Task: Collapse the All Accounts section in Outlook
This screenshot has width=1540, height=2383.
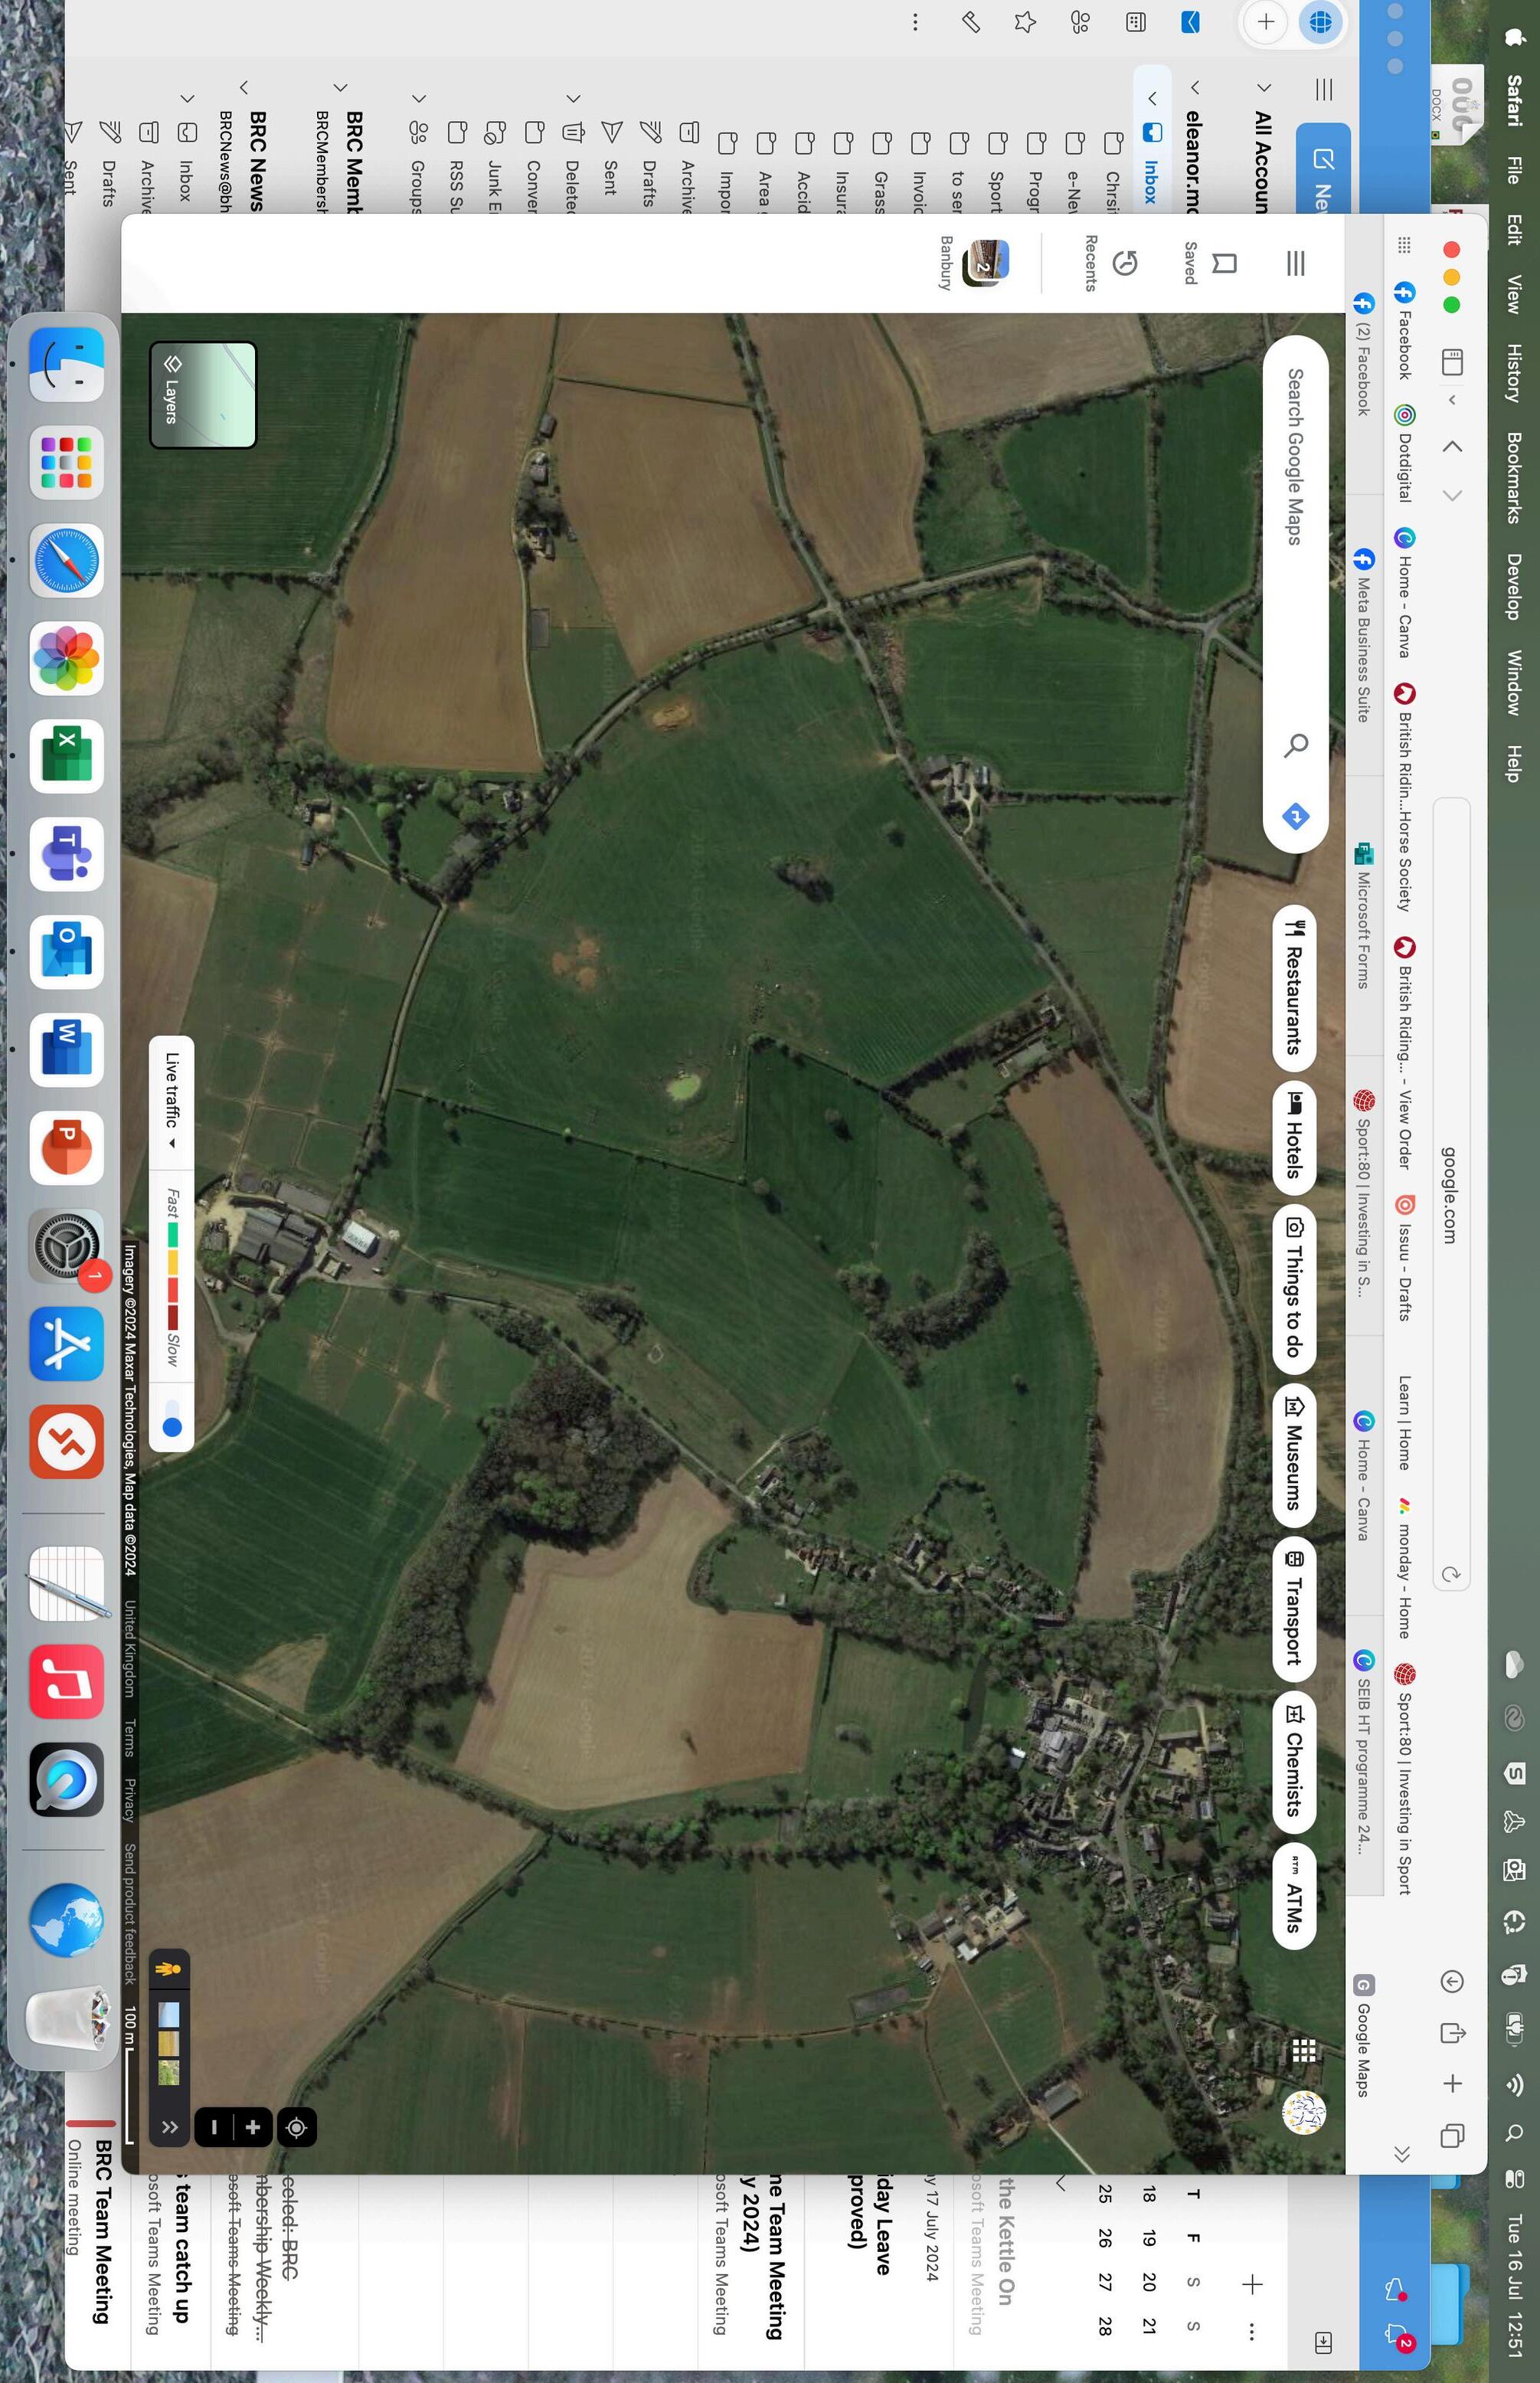Action: pyautogui.click(x=1264, y=88)
